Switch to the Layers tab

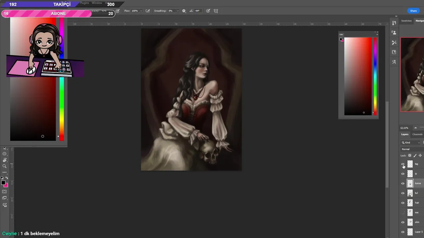click(x=405, y=134)
